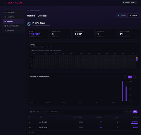The width and height of the screenshot is (141, 135).
Task: Click the calendar icon in the date picker
Action: click(31, 112)
